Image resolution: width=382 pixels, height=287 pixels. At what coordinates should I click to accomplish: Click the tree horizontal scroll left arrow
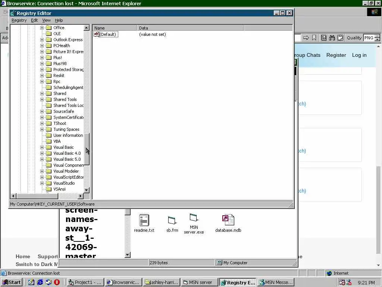pos(14,196)
